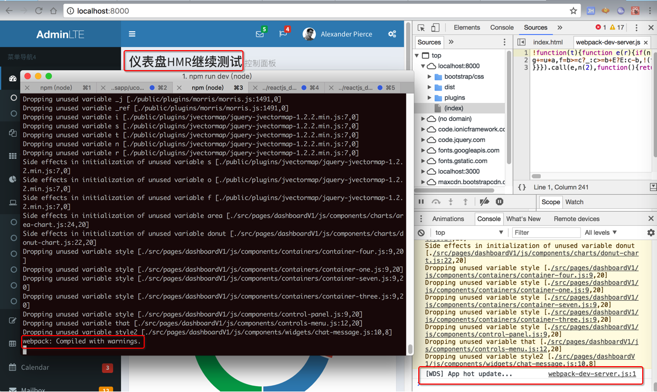This screenshot has height=392, width=657.
Task: Click the Watch pane button
Action: (x=574, y=202)
